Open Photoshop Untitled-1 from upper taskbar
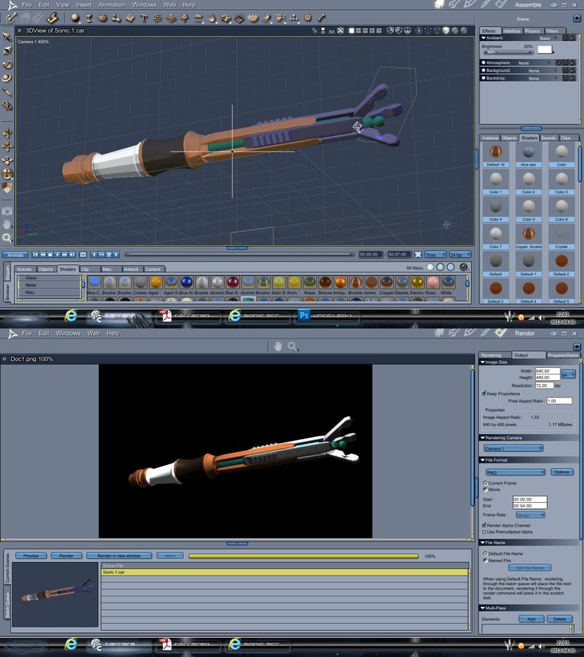 pyautogui.click(x=326, y=315)
